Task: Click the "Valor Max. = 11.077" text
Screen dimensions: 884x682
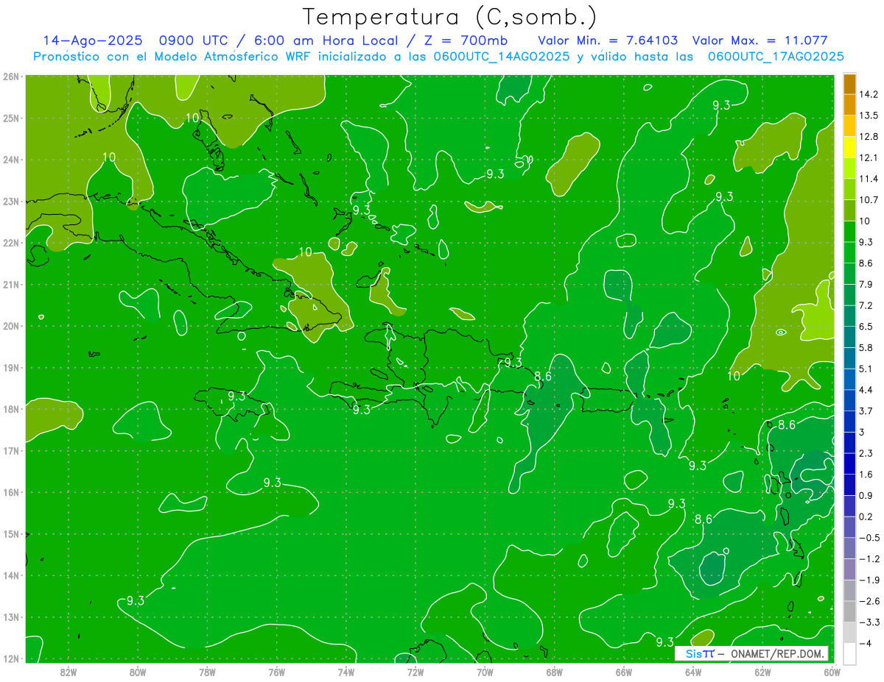Action: tap(761, 40)
